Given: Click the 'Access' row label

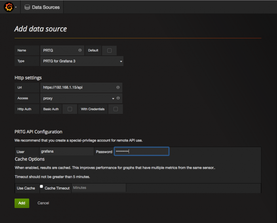Looking at the screenshot, I should pyautogui.click(x=23, y=98).
